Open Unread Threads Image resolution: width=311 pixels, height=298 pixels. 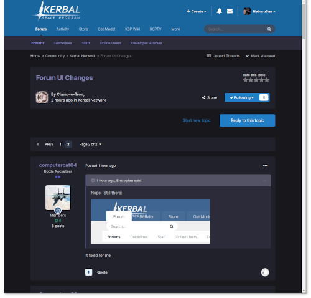coord(223,56)
